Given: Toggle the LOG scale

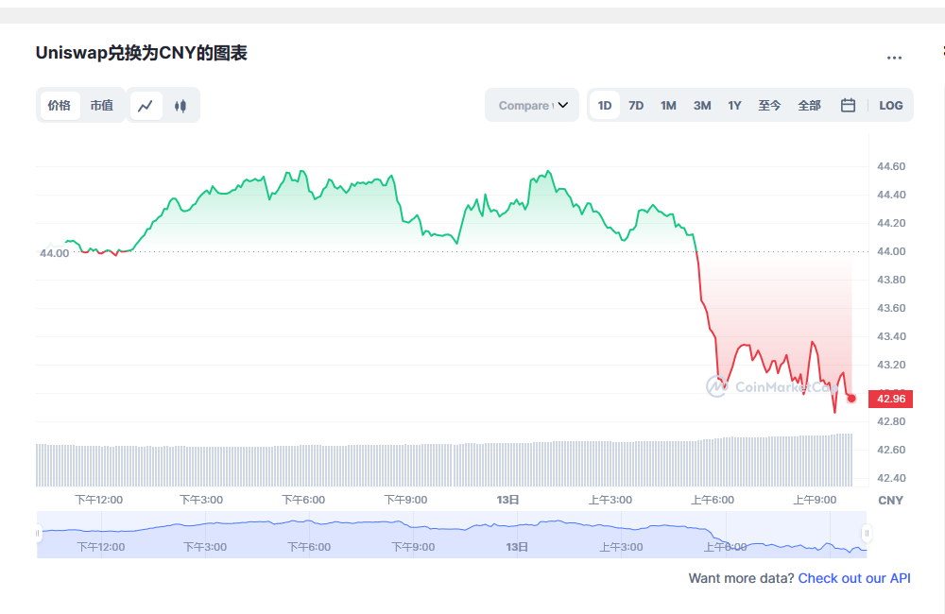Looking at the screenshot, I should (x=891, y=106).
